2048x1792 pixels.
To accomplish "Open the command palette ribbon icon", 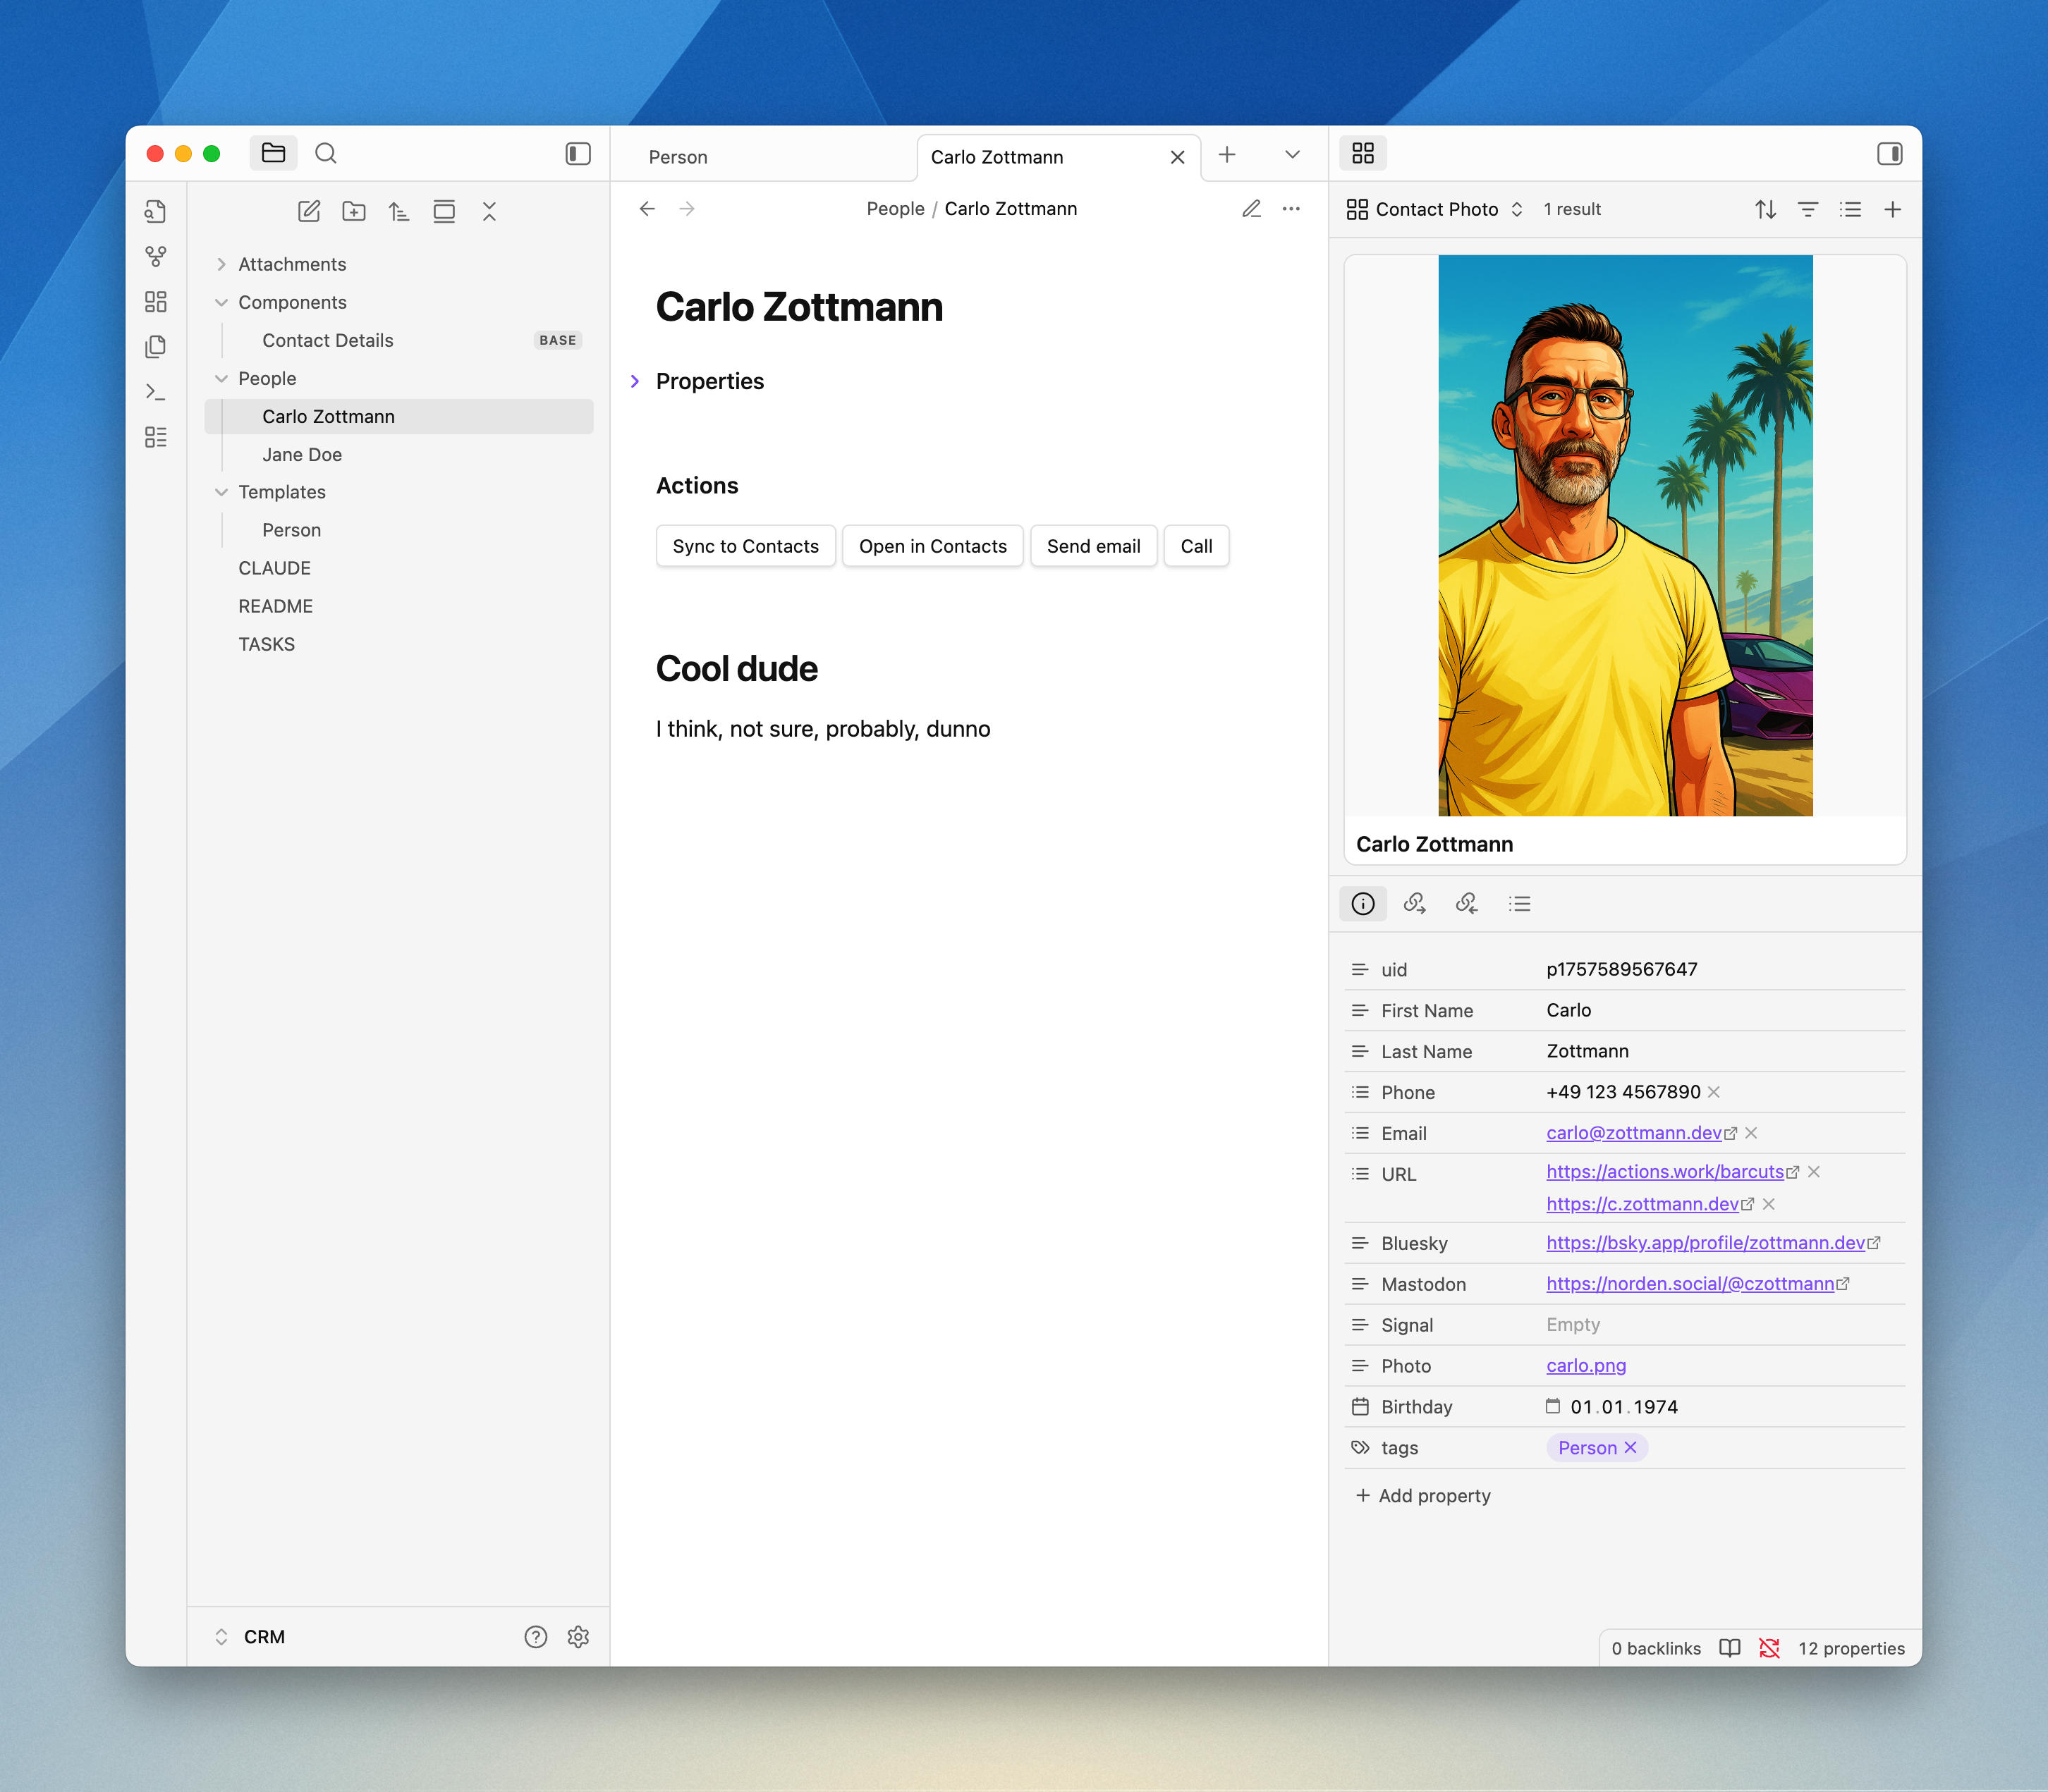I will [x=155, y=392].
